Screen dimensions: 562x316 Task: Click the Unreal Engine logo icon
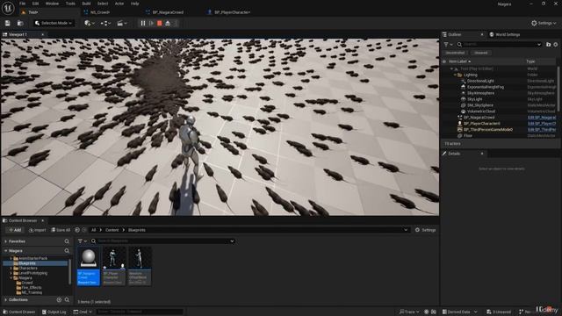(8, 8)
